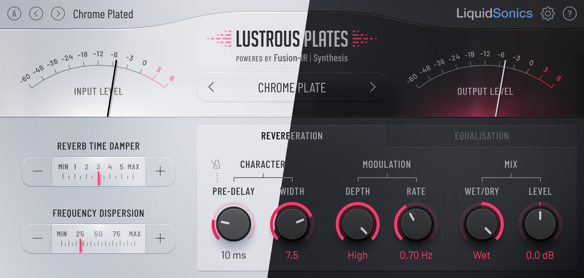Select the previous plate model chevron
The image size is (584, 278).
[211, 87]
